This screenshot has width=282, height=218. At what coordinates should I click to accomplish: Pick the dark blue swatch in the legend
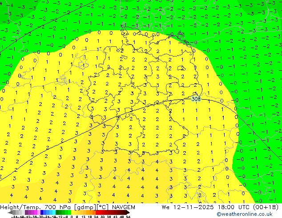coord(42,212)
